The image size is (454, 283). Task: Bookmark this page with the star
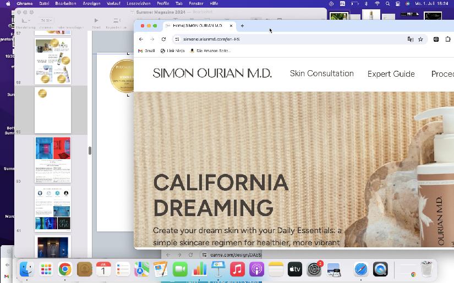coord(420,39)
